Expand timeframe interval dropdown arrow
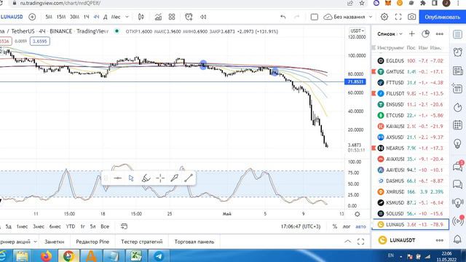This screenshot has height=262, width=466. point(127,17)
